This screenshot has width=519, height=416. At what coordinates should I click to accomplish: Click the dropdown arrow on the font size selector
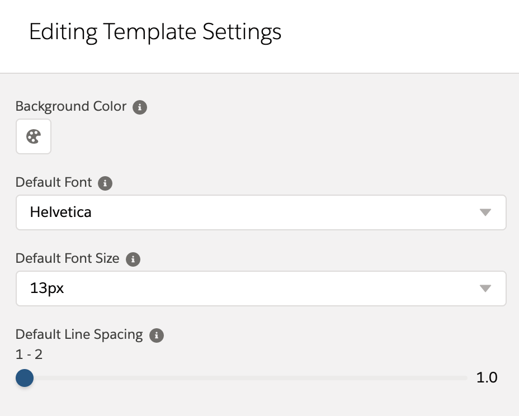click(x=486, y=289)
